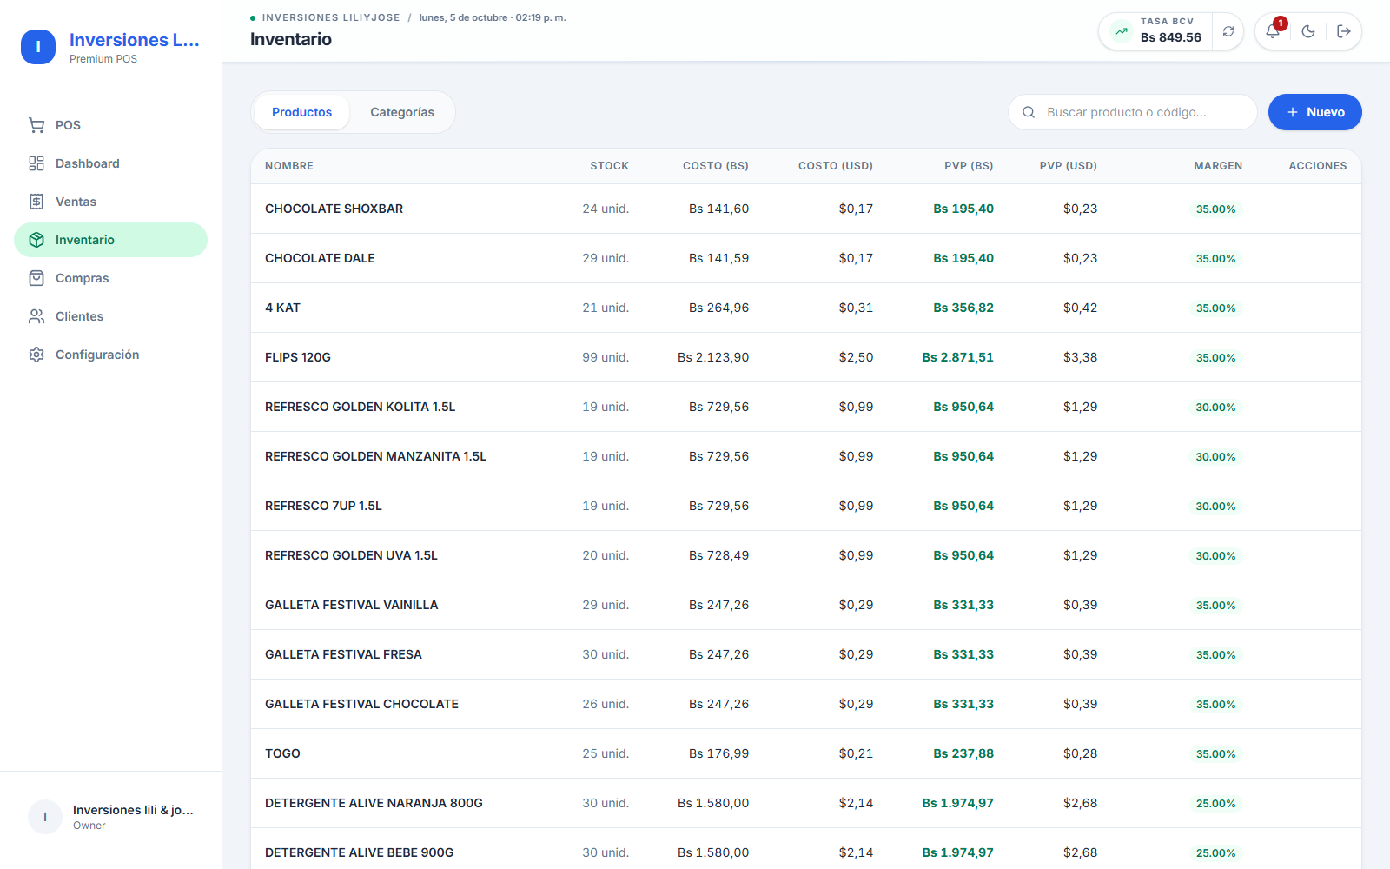Click REFRESCO 7UP 1.5L name
Screen dimensions: 1390x869
tap(323, 506)
